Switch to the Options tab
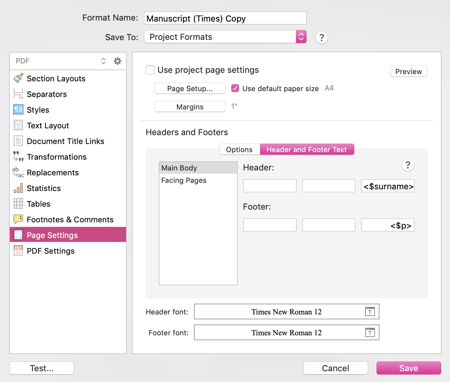This screenshot has height=382, width=450. [239, 150]
